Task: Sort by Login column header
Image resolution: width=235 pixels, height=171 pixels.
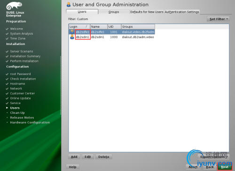Action: [79, 27]
